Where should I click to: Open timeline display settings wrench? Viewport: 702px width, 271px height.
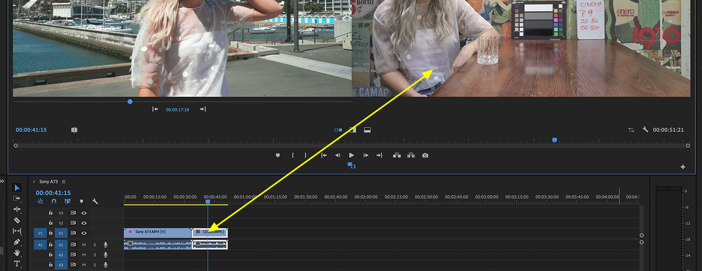(x=95, y=202)
